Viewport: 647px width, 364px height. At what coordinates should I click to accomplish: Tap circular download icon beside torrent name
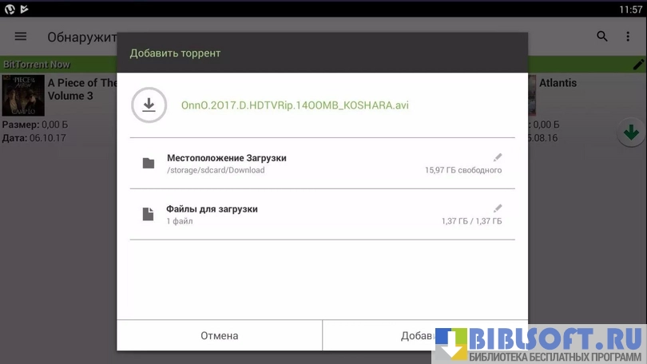[149, 105]
